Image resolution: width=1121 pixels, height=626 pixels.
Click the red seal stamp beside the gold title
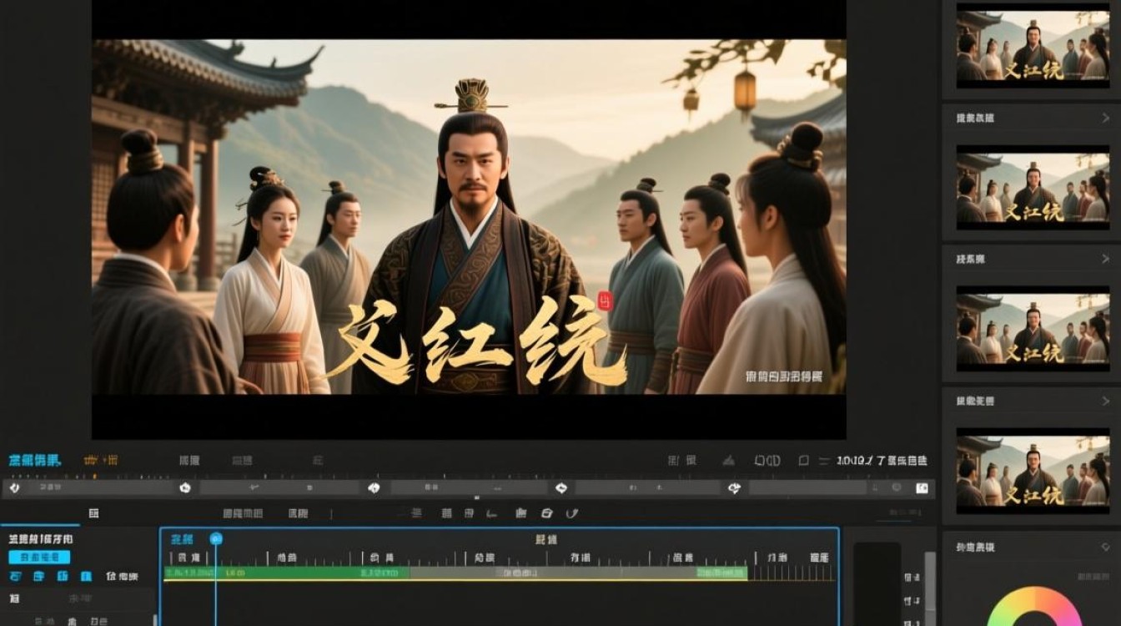[605, 302]
